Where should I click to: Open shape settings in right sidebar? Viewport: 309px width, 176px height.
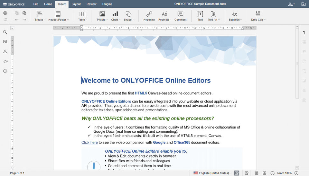coord(304,71)
